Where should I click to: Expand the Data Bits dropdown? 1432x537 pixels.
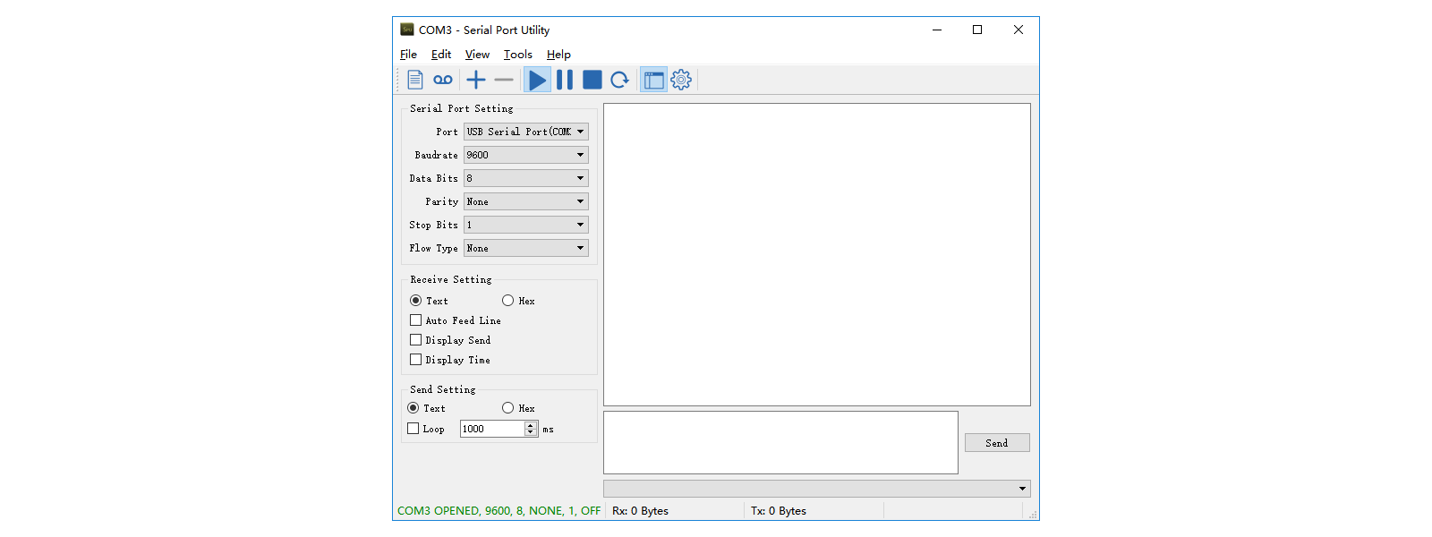coord(526,178)
